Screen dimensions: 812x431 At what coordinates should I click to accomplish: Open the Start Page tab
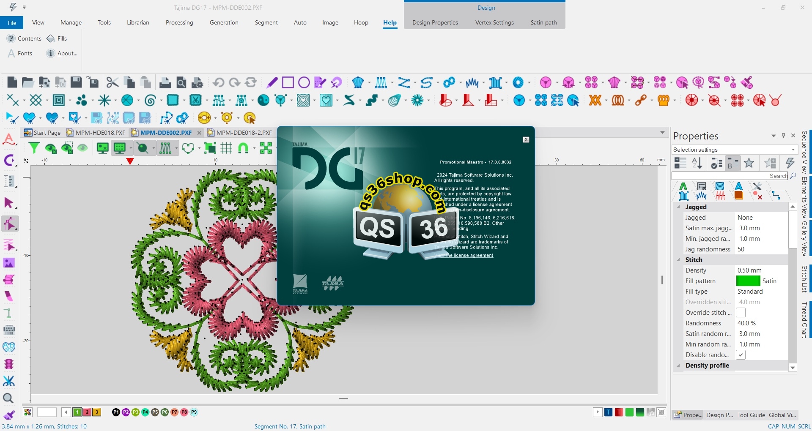pyautogui.click(x=43, y=133)
